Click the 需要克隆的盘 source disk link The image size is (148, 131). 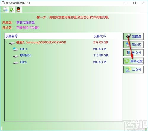26,23
